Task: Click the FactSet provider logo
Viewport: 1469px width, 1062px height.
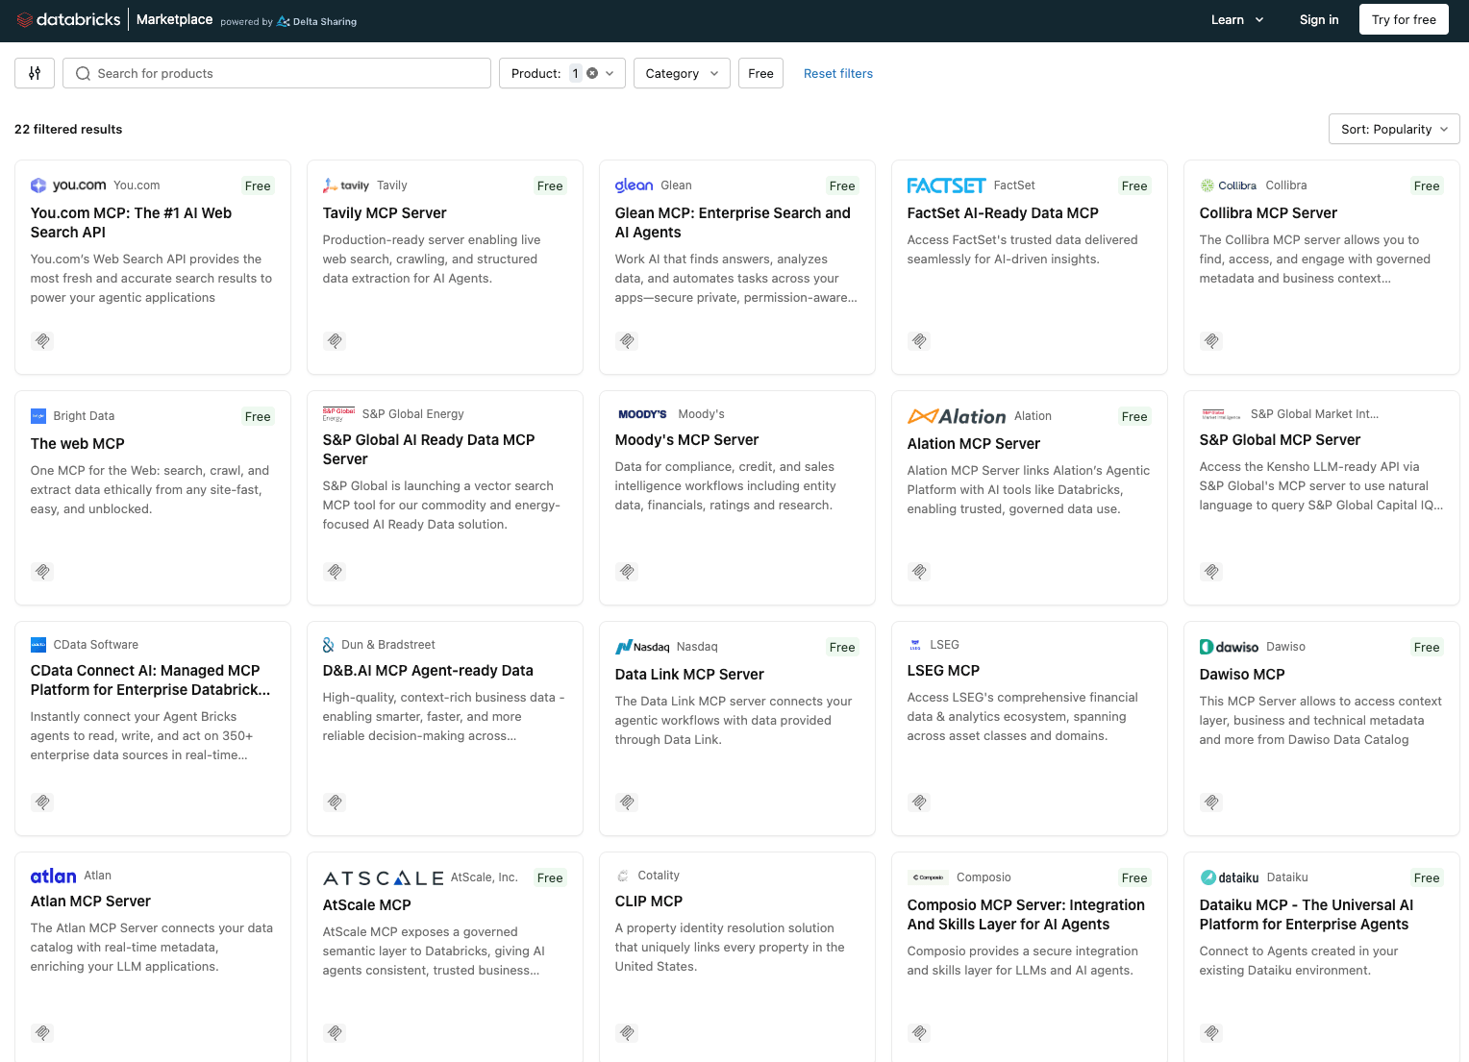Action: [x=946, y=185]
